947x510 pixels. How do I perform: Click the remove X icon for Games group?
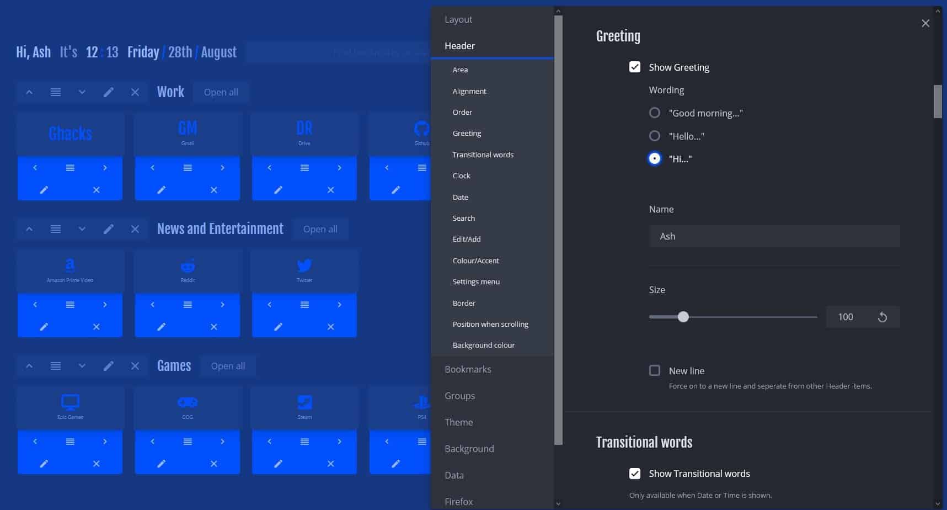135,366
